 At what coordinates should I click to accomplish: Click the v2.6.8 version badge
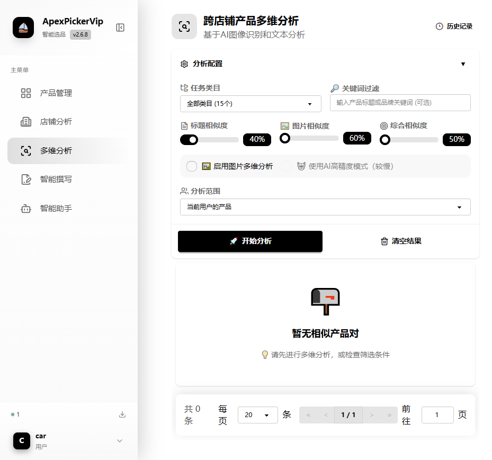80,34
